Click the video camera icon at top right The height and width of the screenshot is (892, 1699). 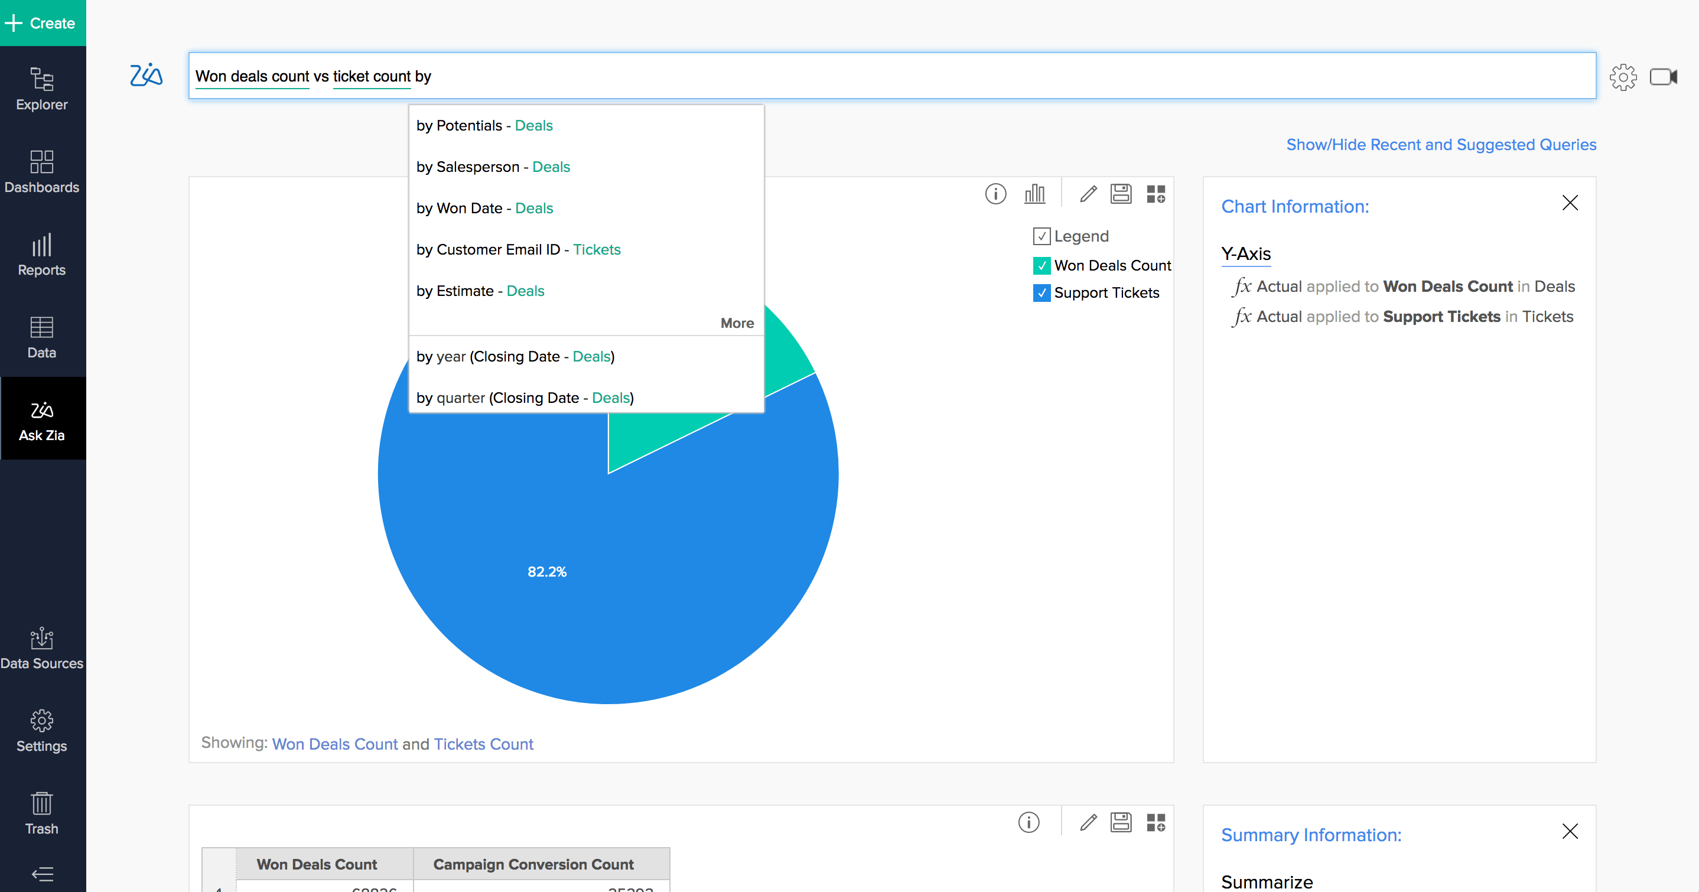point(1663,77)
